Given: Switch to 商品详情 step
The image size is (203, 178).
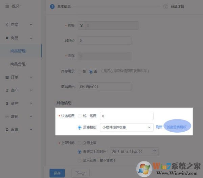Looking at the screenshot, I should 177,6.
